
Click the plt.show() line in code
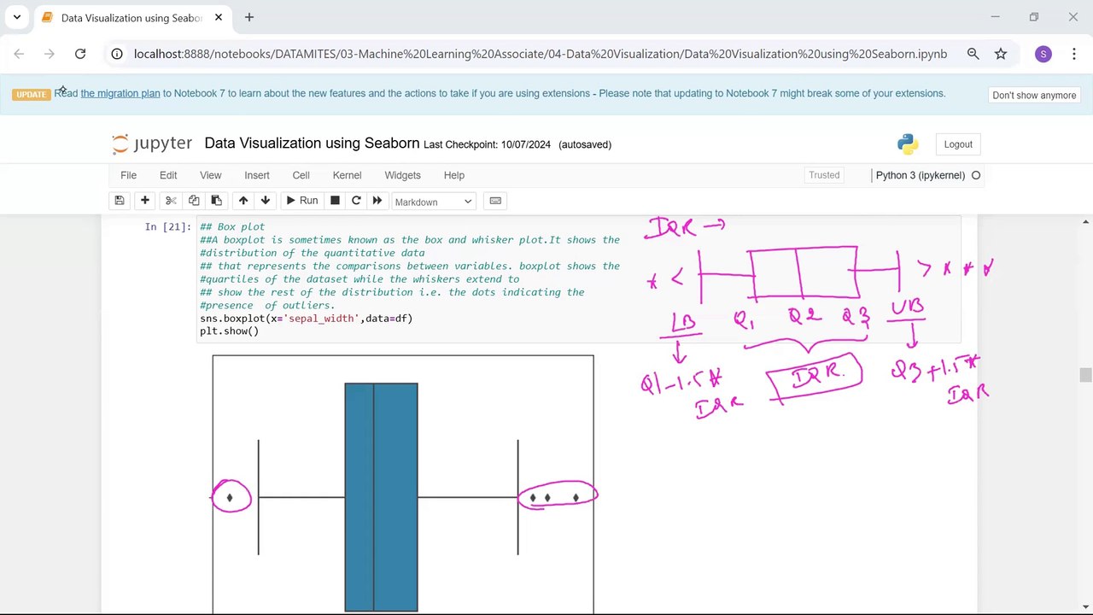229,331
